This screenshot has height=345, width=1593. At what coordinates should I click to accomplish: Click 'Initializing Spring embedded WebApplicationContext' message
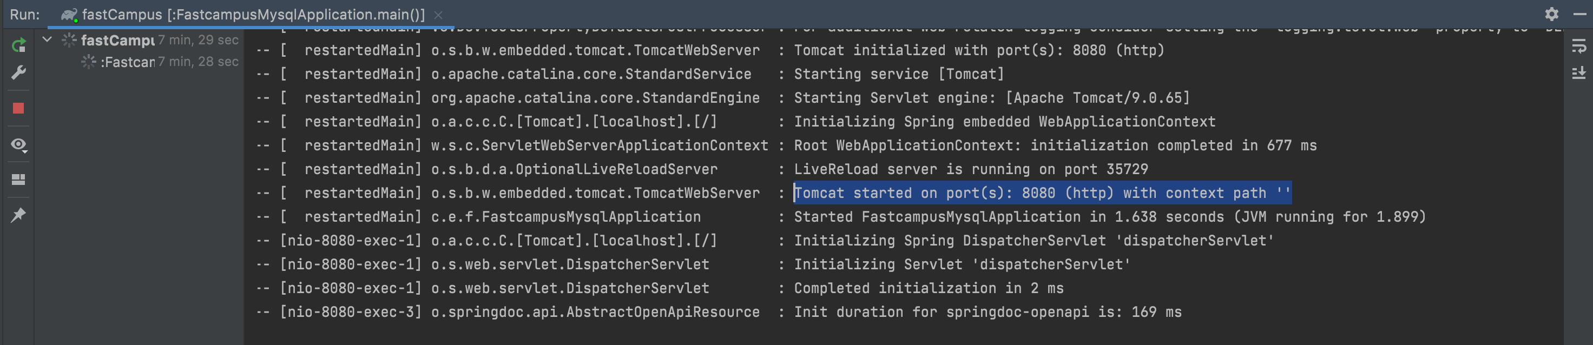pyautogui.click(x=1005, y=122)
